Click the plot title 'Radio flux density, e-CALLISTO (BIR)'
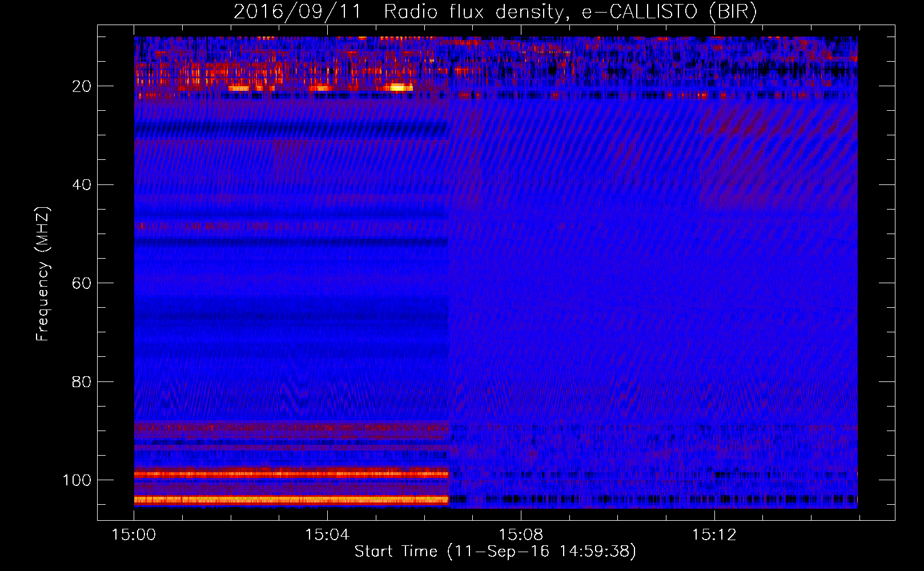The height and width of the screenshot is (571, 924). (x=570, y=12)
